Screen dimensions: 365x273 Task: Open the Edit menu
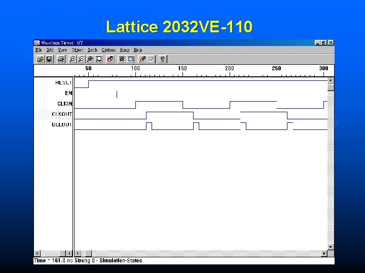50,50
